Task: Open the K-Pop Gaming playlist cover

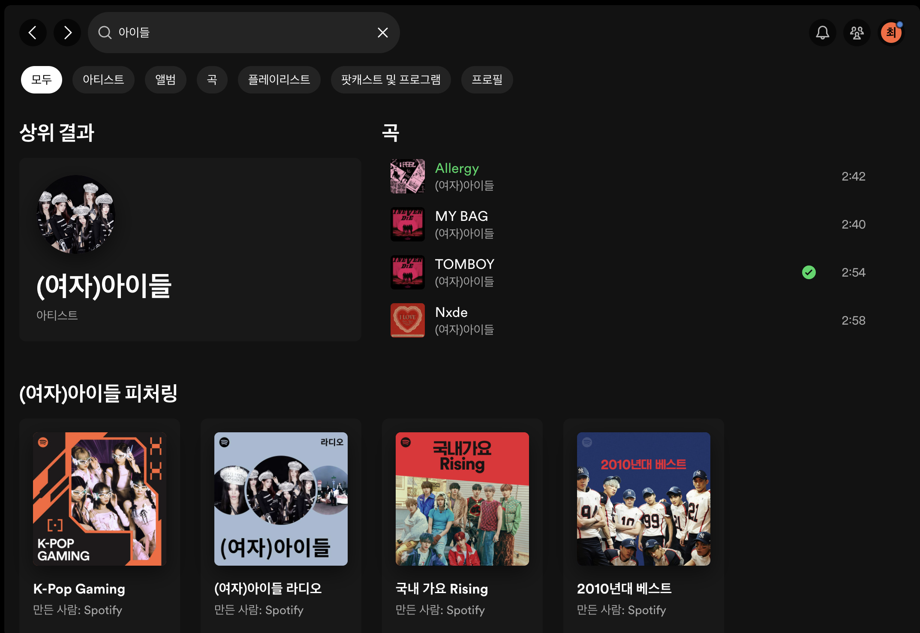Action: click(99, 499)
